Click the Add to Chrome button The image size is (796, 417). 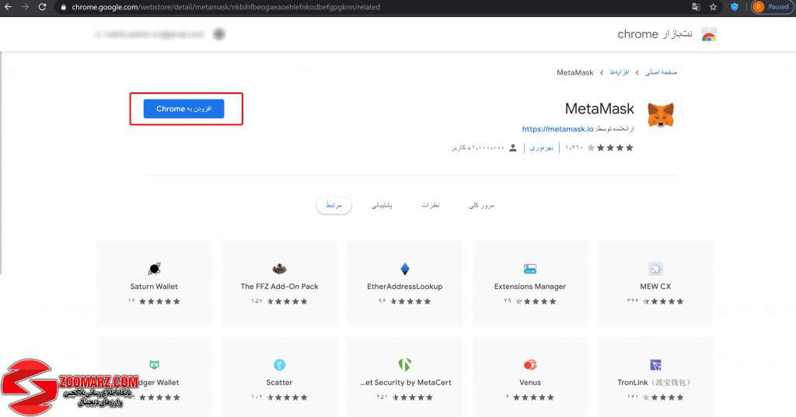(x=183, y=109)
